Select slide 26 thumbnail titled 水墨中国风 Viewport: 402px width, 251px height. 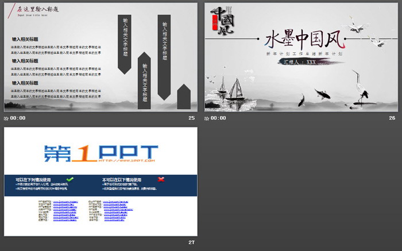(x=301, y=57)
